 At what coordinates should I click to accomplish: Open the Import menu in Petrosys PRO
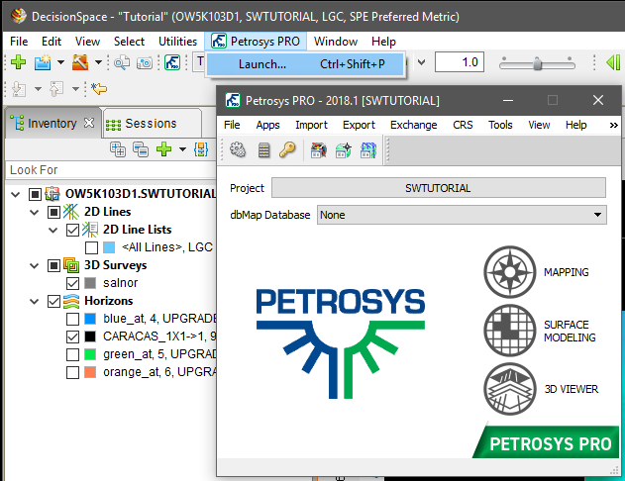pyautogui.click(x=311, y=125)
